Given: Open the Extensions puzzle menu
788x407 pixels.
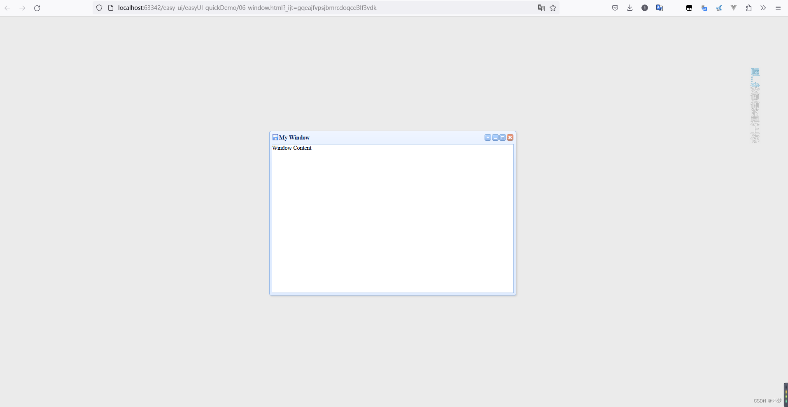Looking at the screenshot, I should 748,8.
